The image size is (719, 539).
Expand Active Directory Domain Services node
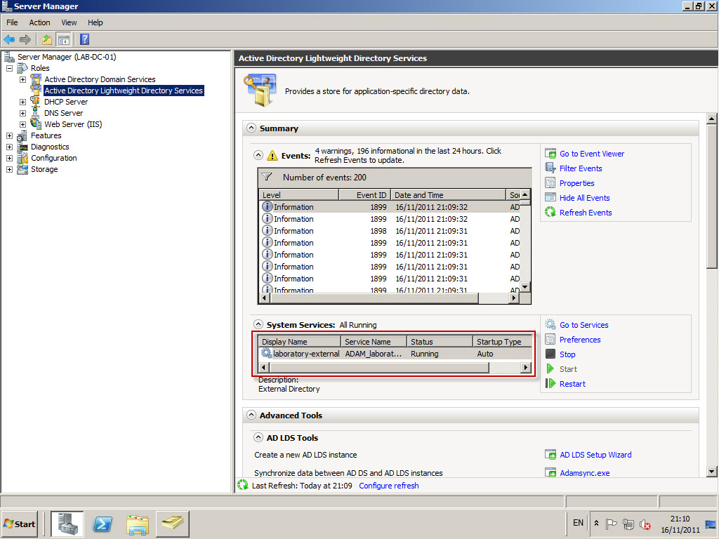click(22, 80)
